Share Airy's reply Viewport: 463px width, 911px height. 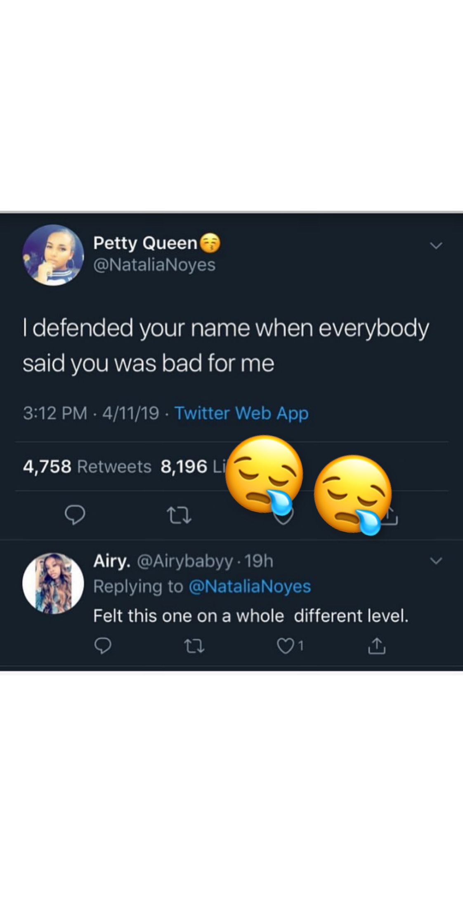point(376,646)
